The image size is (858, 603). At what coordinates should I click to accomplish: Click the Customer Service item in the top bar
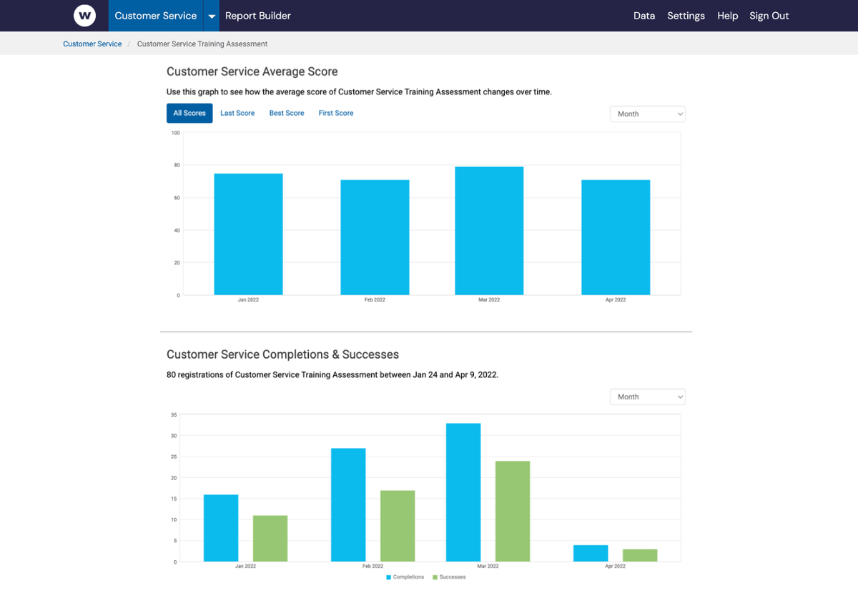(x=156, y=15)
